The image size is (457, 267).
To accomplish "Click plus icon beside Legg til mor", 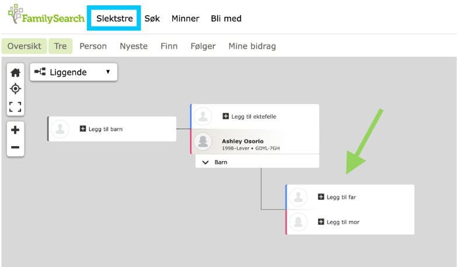I will pos(321,222).
